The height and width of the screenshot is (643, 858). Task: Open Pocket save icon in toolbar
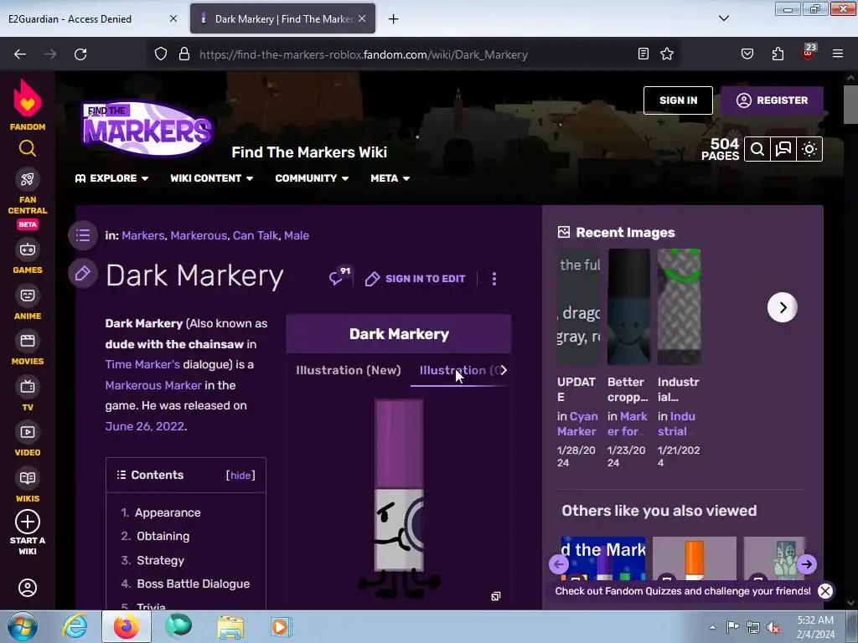click(747, 54)
